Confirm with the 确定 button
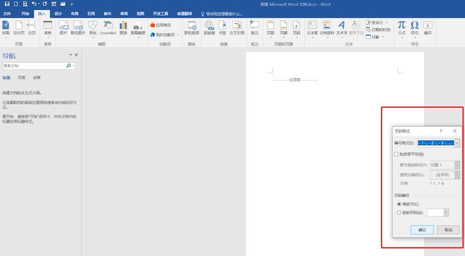Viewport: 465px width, 256px height. (422, 229)
